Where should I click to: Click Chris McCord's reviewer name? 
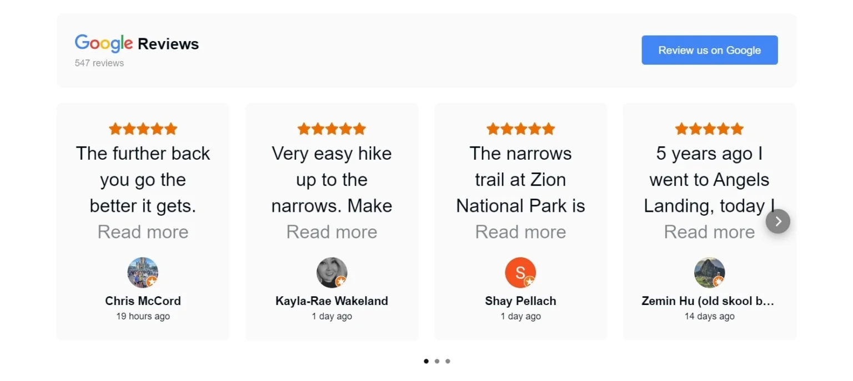pyautogui.click(x=143, y=301)
